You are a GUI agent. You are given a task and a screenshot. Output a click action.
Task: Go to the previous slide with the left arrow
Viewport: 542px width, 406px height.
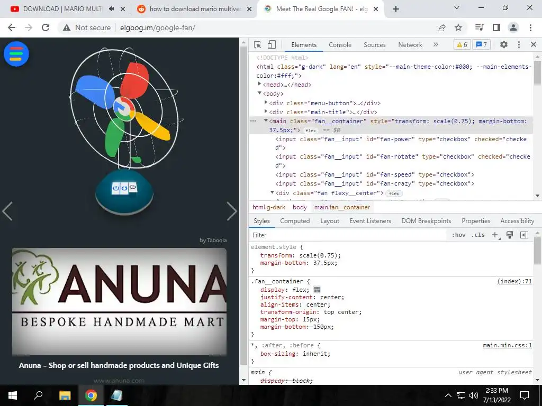7,211
